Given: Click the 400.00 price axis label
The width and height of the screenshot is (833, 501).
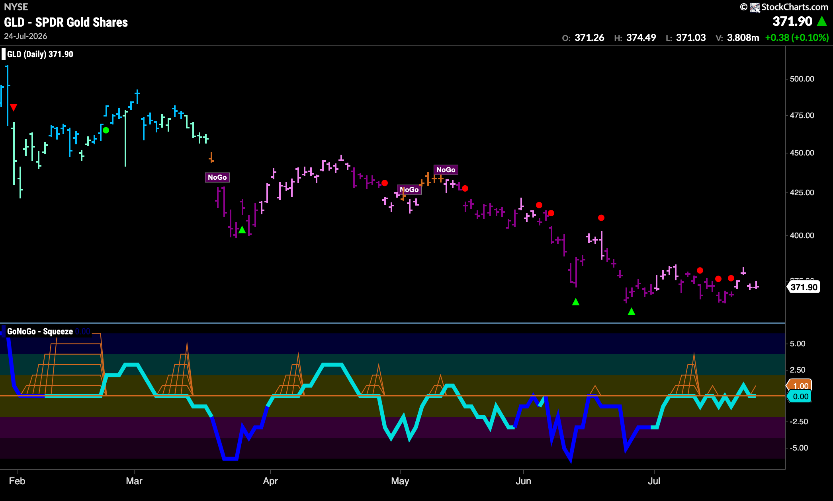Looking at the screenshot, I should pos(802,235).
